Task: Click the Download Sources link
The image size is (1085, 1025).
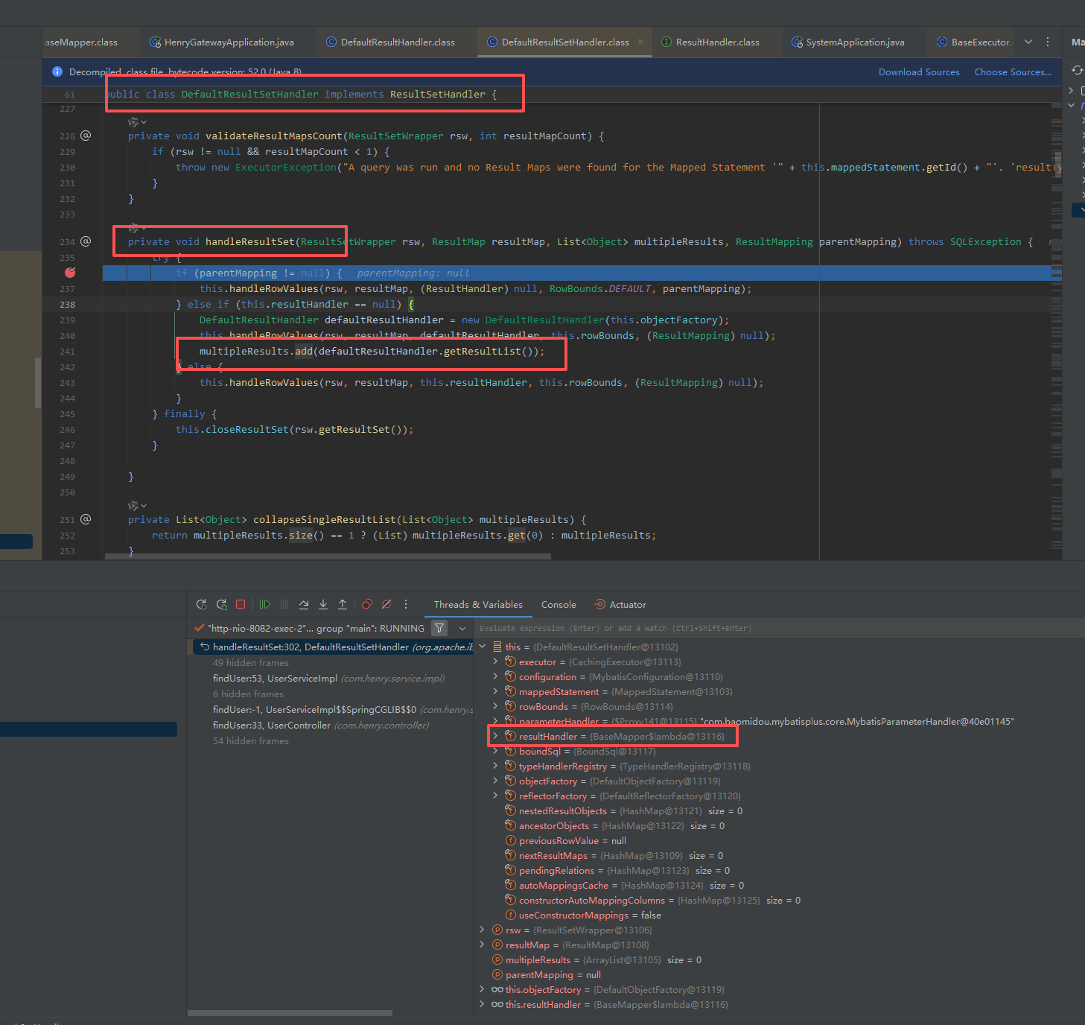Action: [x=919, y=72]
